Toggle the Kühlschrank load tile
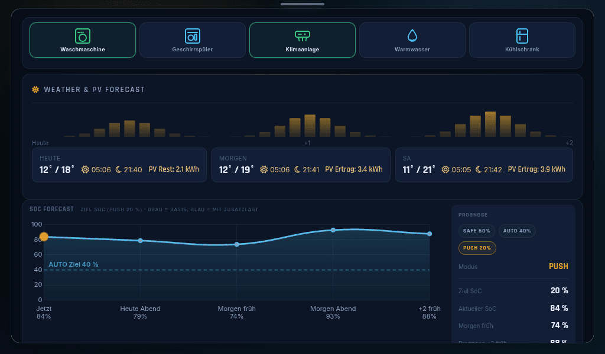 pyautogui.click(x=522, y=40)
